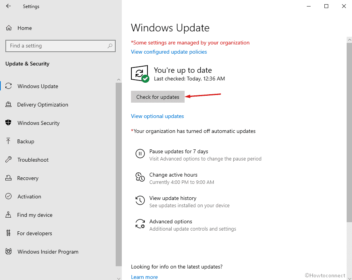
Task: Close the Settings window
Action: click(344, 6)
